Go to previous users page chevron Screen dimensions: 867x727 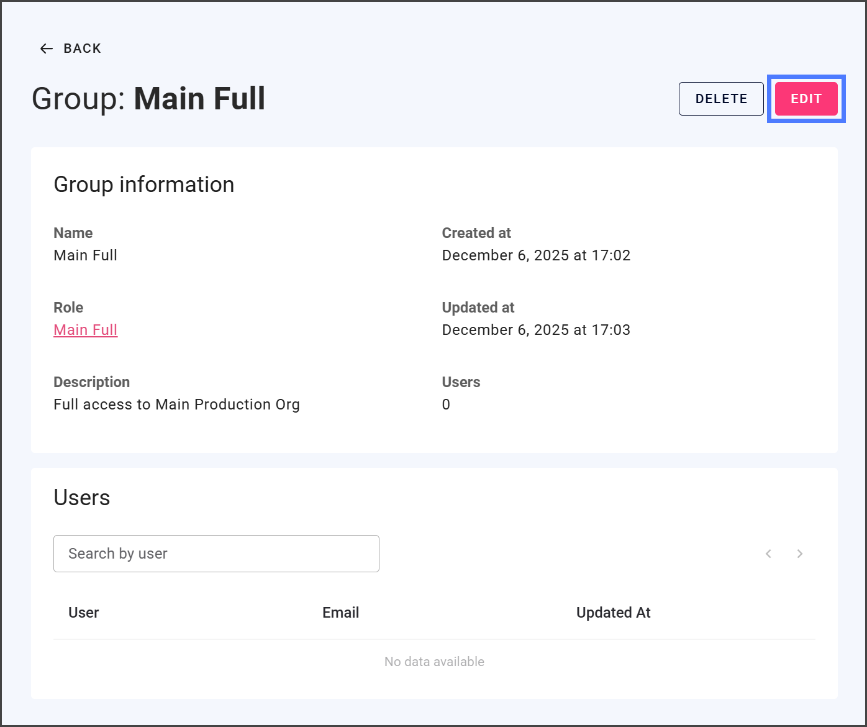pyautogui.click(x=768, y=554)
